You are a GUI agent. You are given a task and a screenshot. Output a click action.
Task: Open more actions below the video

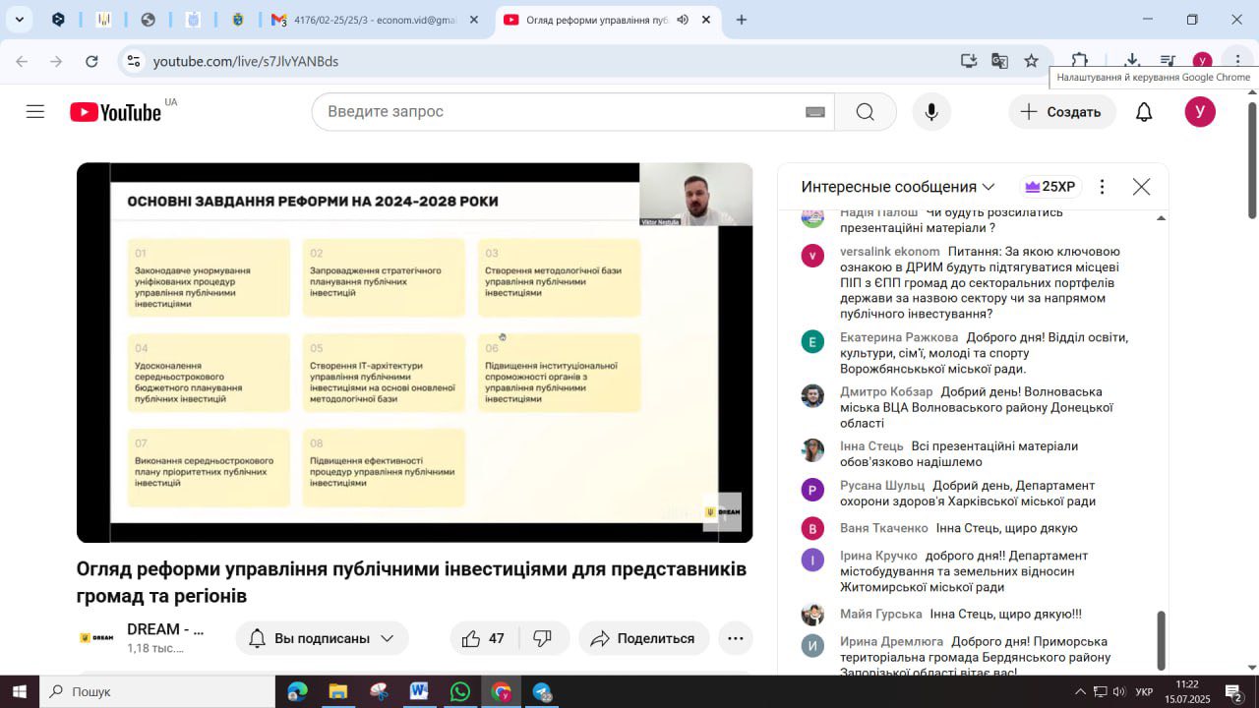coord(735,638)
